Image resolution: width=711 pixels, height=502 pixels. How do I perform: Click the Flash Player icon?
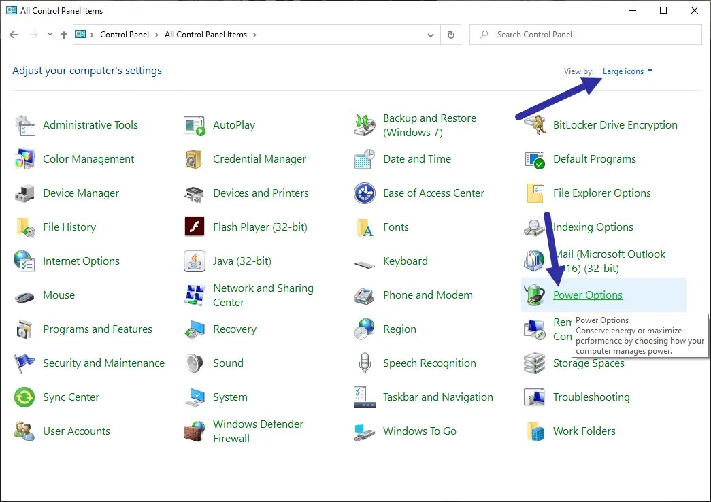coord(195,227)
